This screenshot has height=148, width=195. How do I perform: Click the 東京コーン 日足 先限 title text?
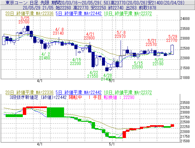[28, 2]
